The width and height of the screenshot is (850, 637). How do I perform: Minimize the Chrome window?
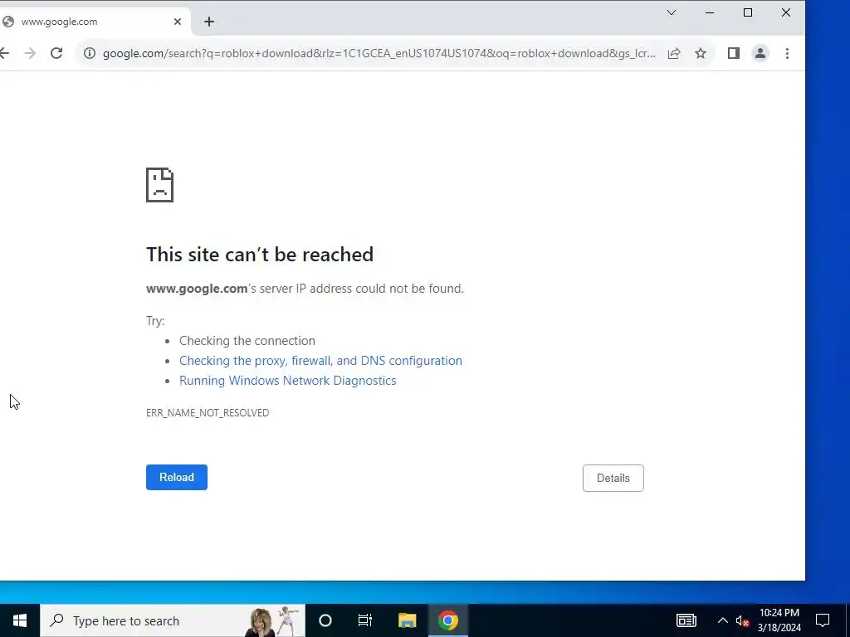click(710, 12)
